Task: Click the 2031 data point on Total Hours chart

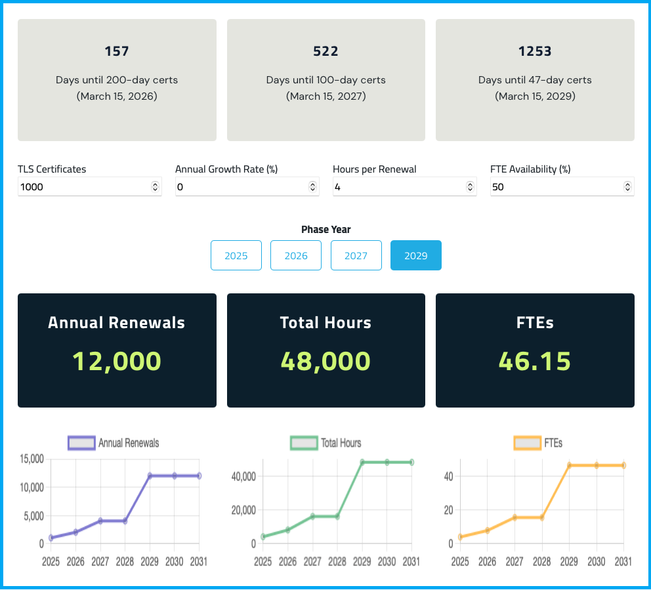Action: (411, 462)
